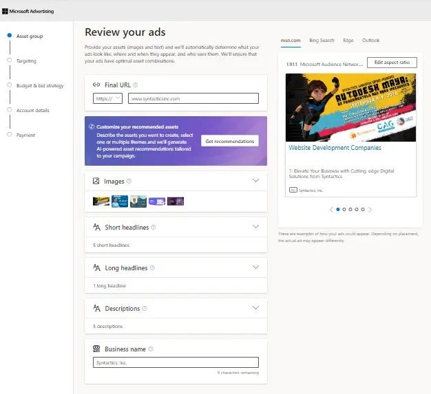Click the Autodesk Maya ad preview image
Image resolution: width=431 pixels, height=394 pixels.
[350, 107]
